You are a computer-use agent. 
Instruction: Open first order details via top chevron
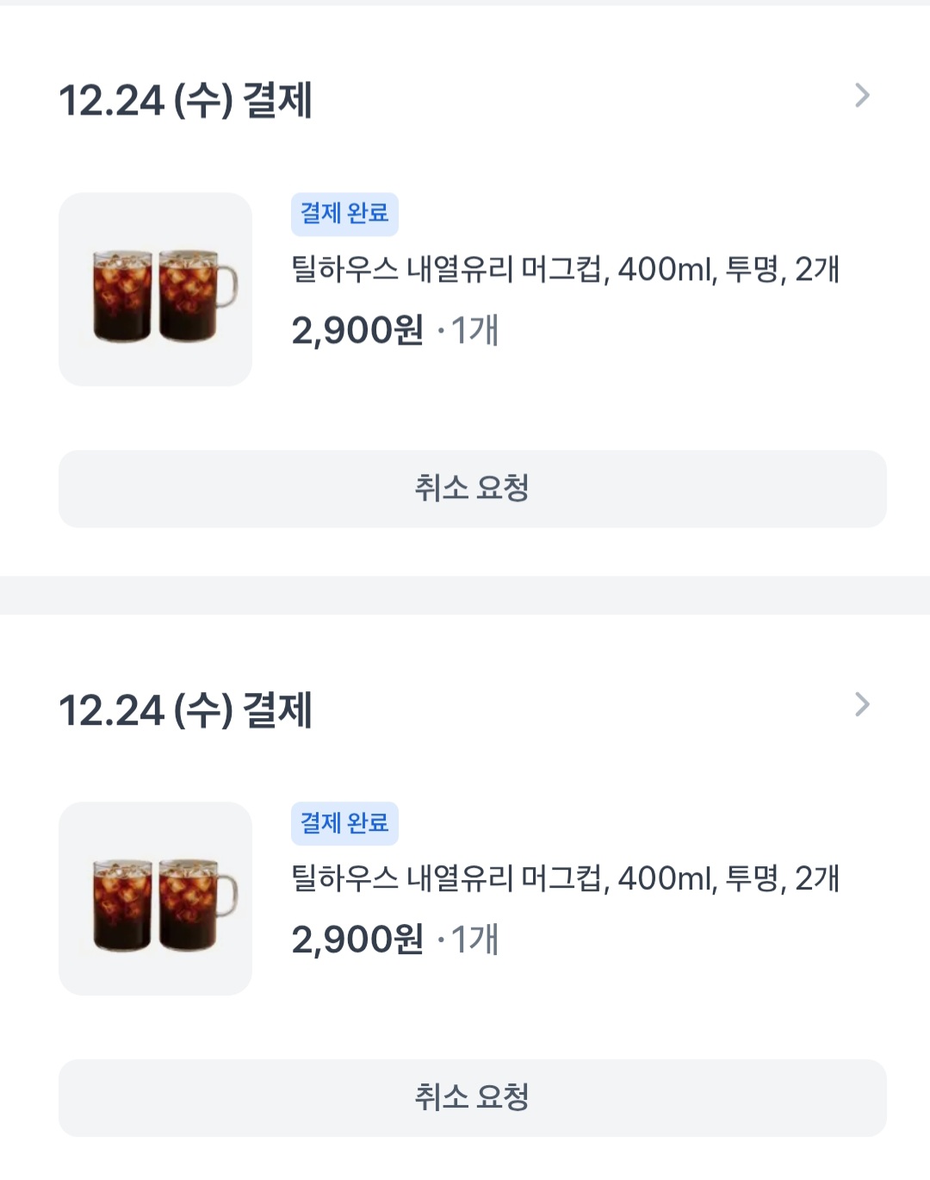coord(862,96)
